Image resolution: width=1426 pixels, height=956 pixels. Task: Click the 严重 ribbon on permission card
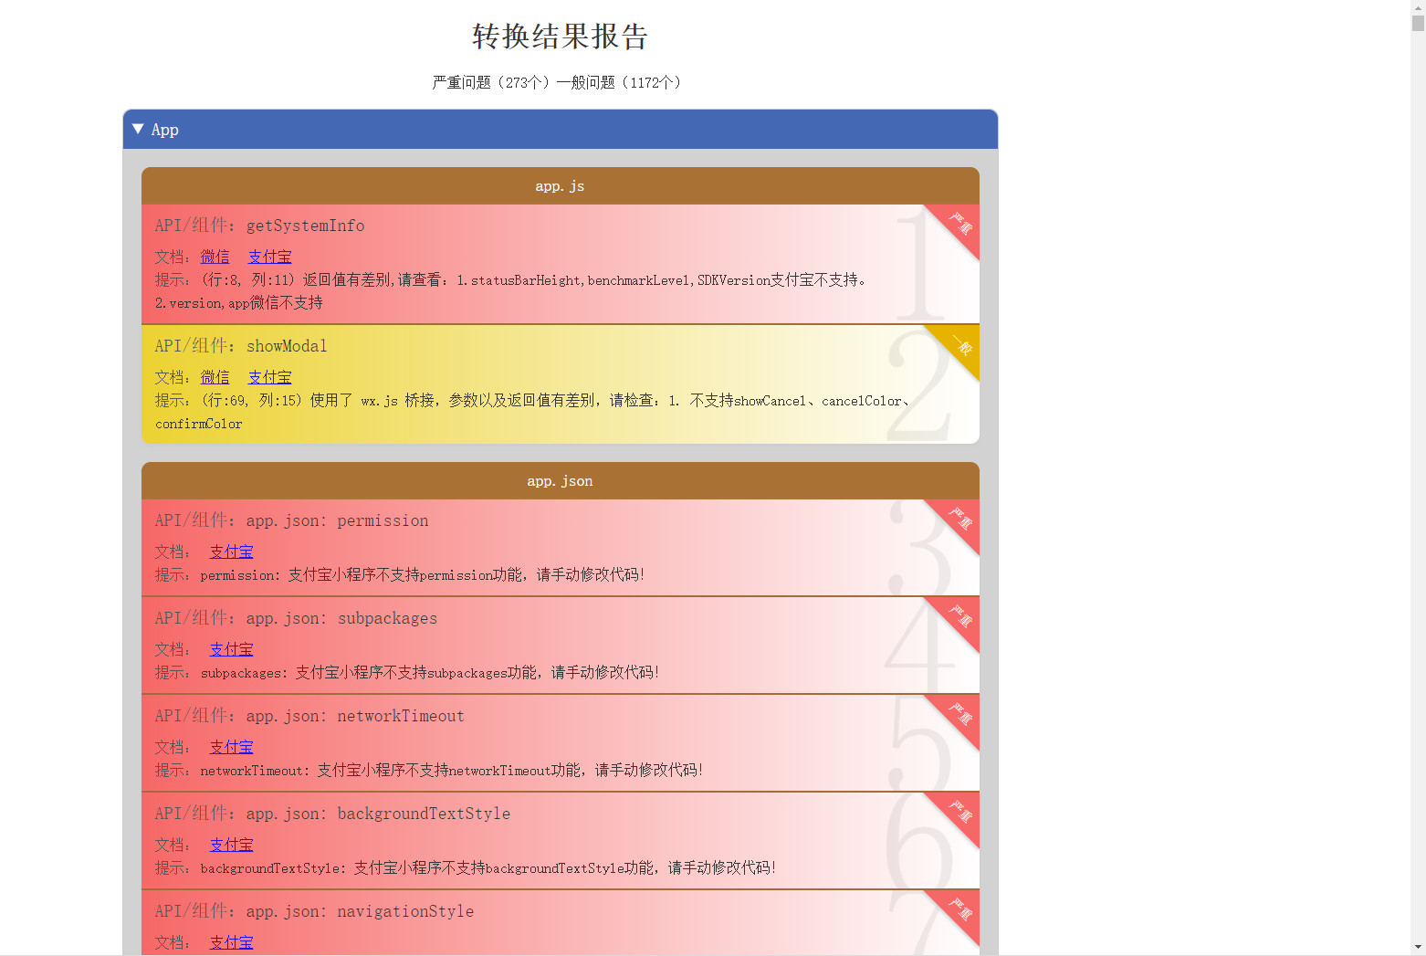click(x=959, y=519)
